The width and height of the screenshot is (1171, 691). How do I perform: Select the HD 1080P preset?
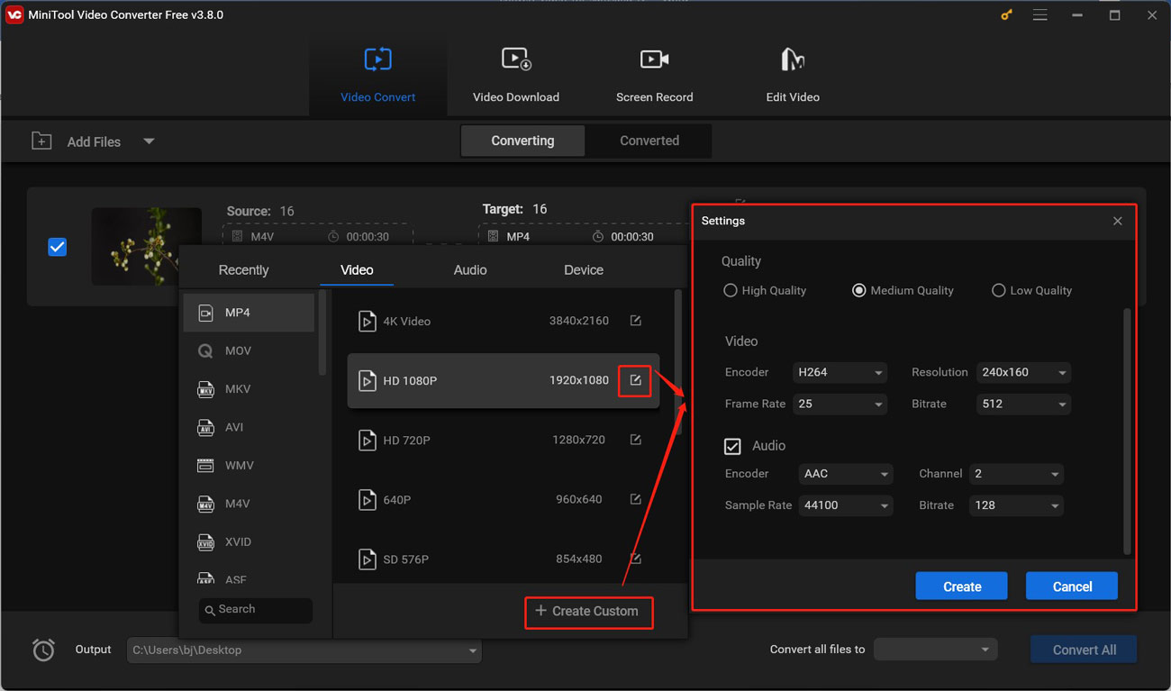pos(503,380)
